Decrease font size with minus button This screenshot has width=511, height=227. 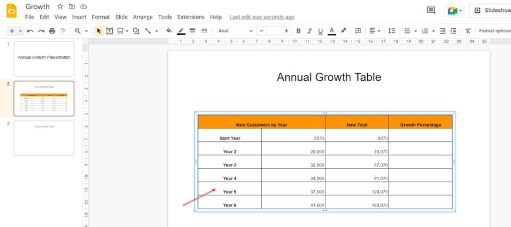click(261, 31)
